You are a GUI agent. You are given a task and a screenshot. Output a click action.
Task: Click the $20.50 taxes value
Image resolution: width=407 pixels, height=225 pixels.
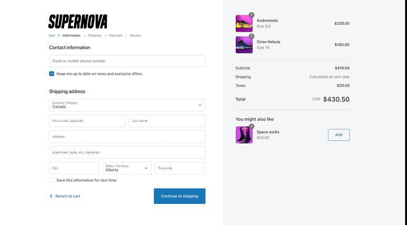coord(343,86)
